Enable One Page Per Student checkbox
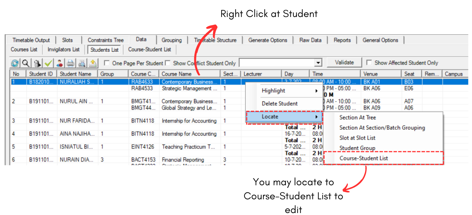 tap(107, 63)
